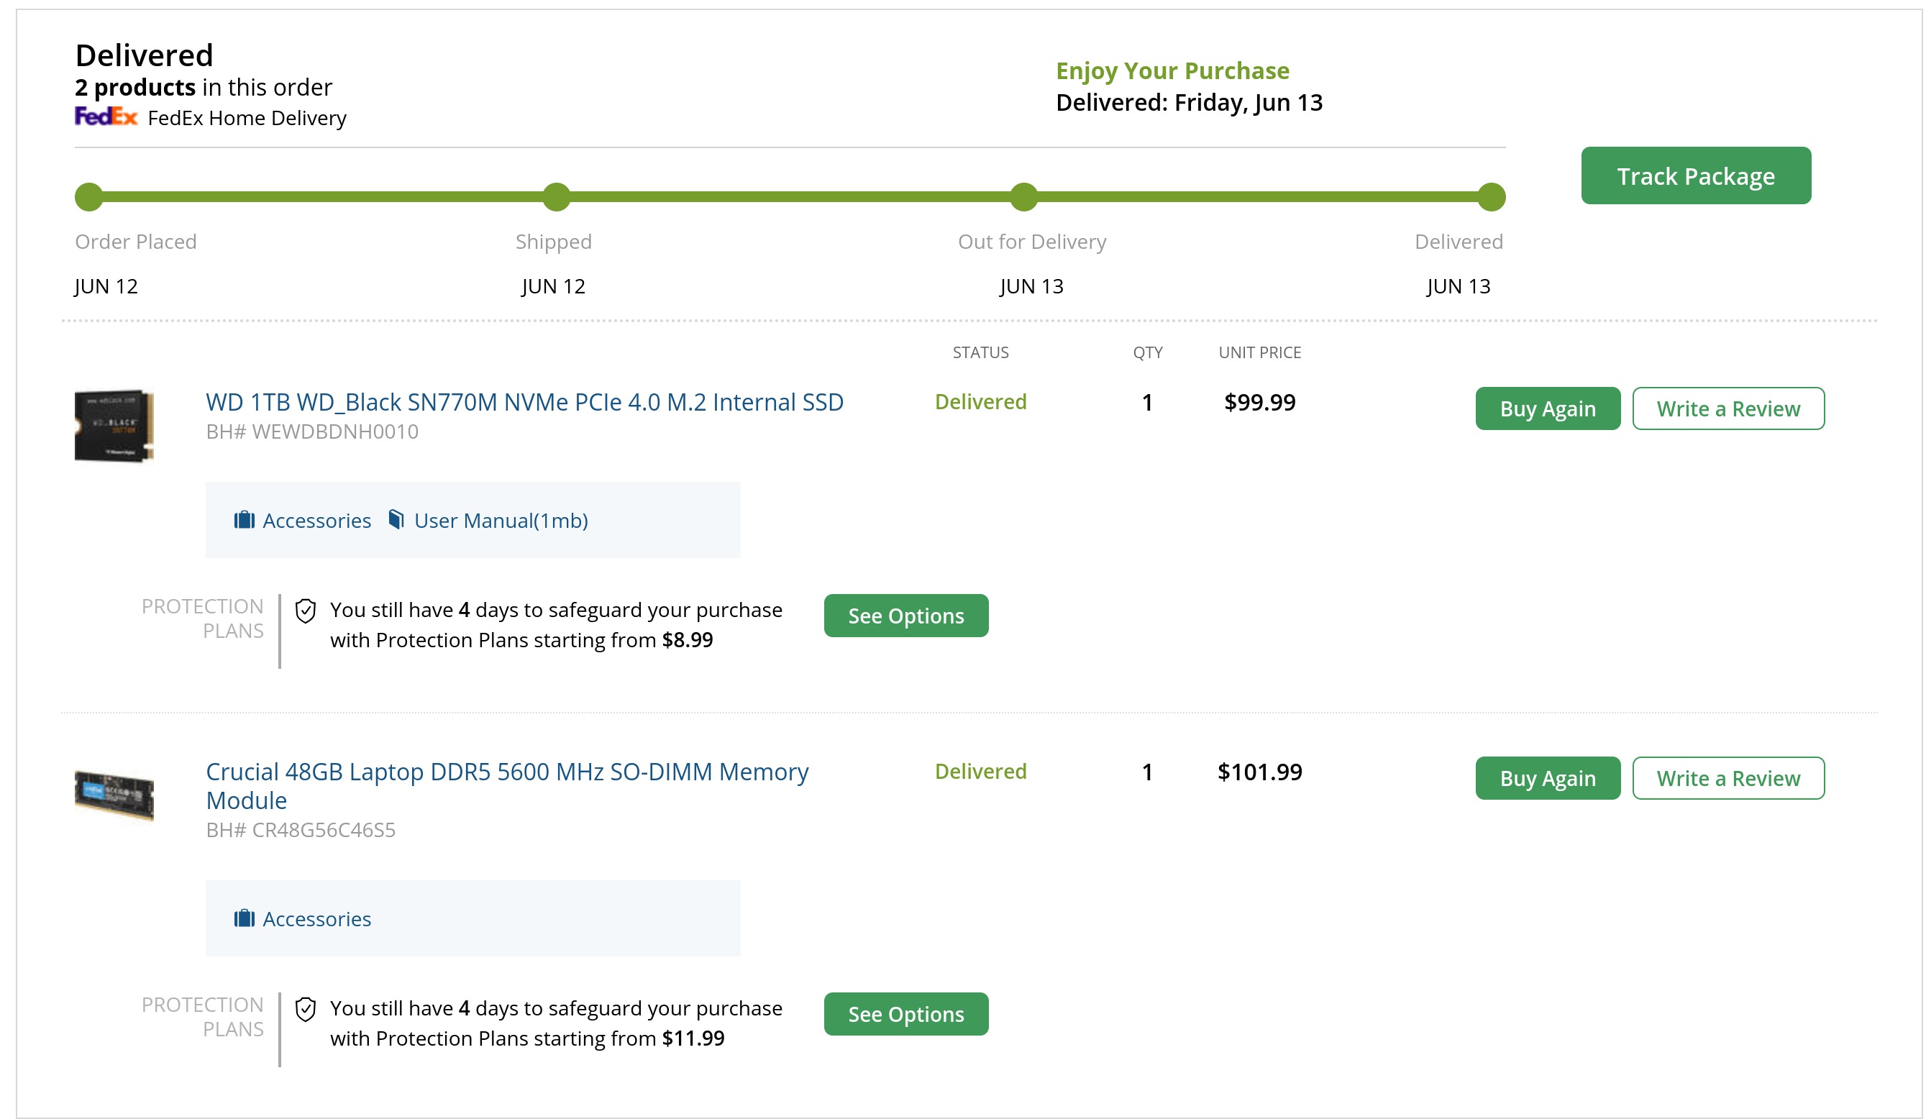Open Accessories for the Crucial memory
The image size is (1926, 1119).
316,919
